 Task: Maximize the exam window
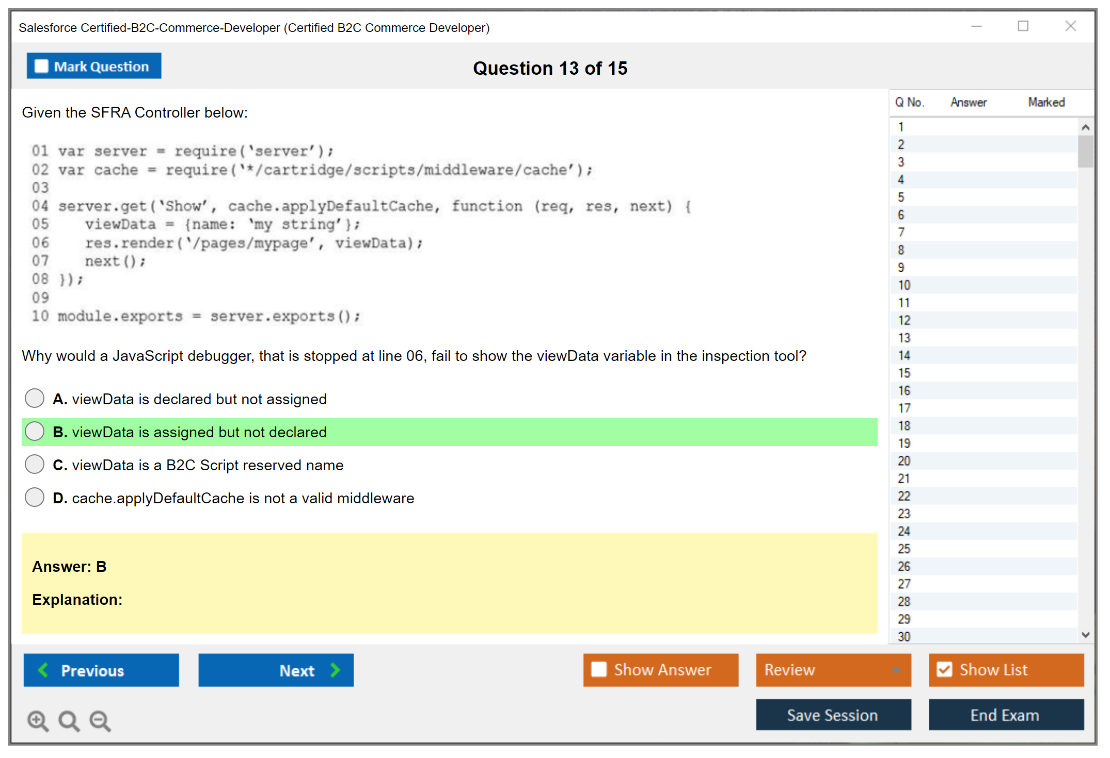point(1023,26)
